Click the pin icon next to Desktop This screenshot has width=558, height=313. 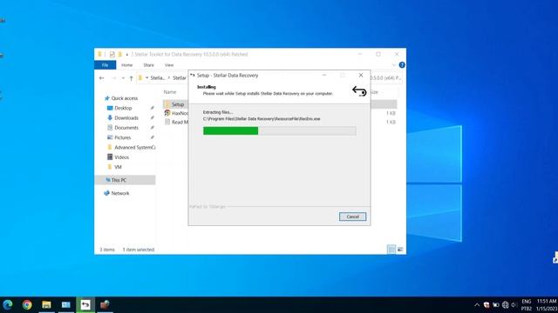pyautogui.click(x=153, y=108)
